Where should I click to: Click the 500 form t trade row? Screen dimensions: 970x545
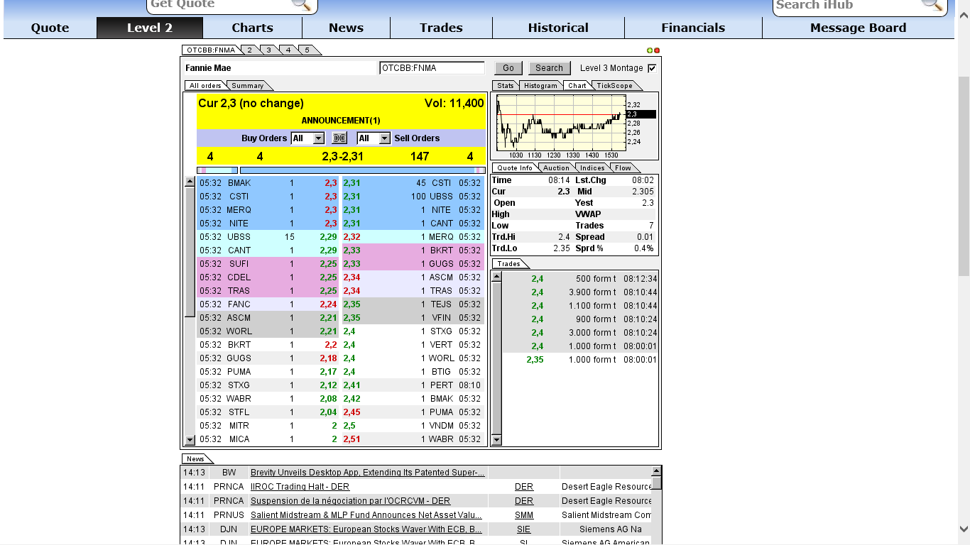click(580, 279)
